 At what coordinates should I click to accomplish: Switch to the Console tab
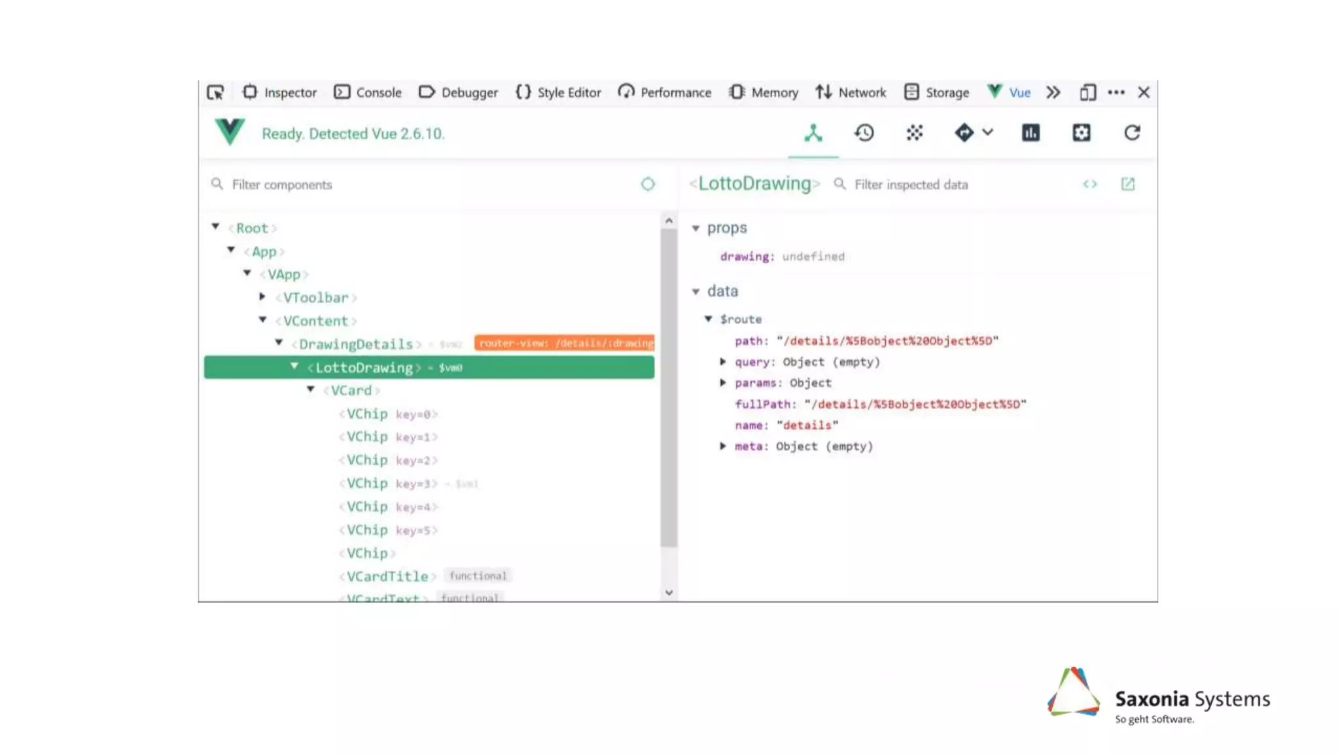tap(368, 92)
